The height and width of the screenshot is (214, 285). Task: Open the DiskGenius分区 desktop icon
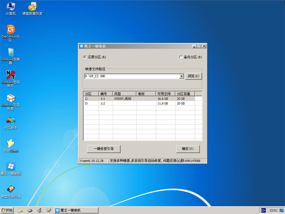point(10,30)
